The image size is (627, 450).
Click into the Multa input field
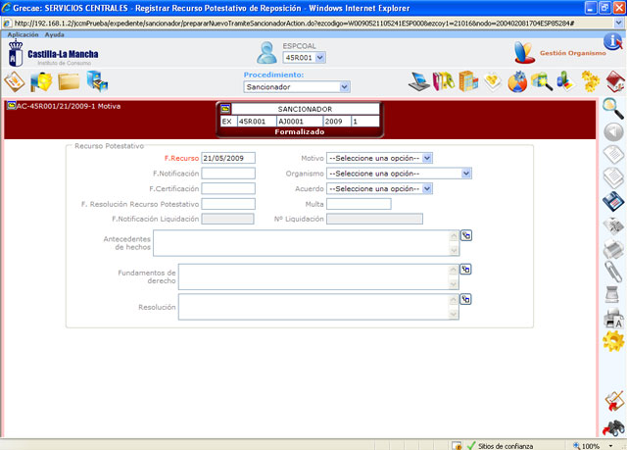click(359, 204)
